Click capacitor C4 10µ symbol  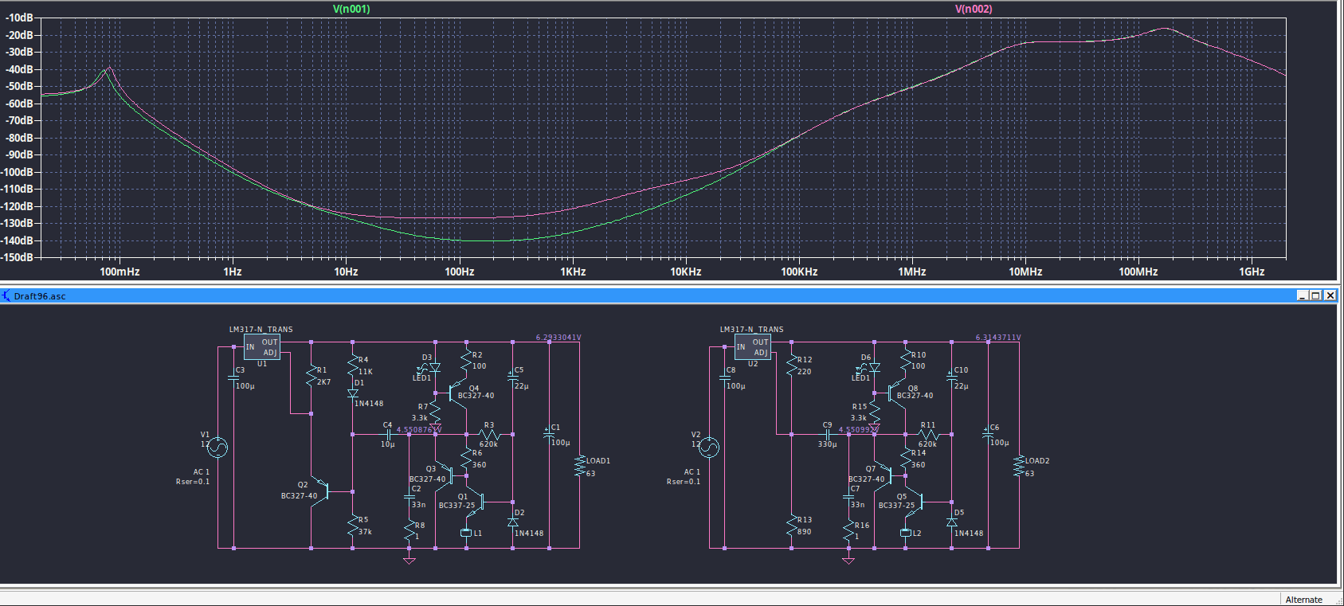coord(387,435)
